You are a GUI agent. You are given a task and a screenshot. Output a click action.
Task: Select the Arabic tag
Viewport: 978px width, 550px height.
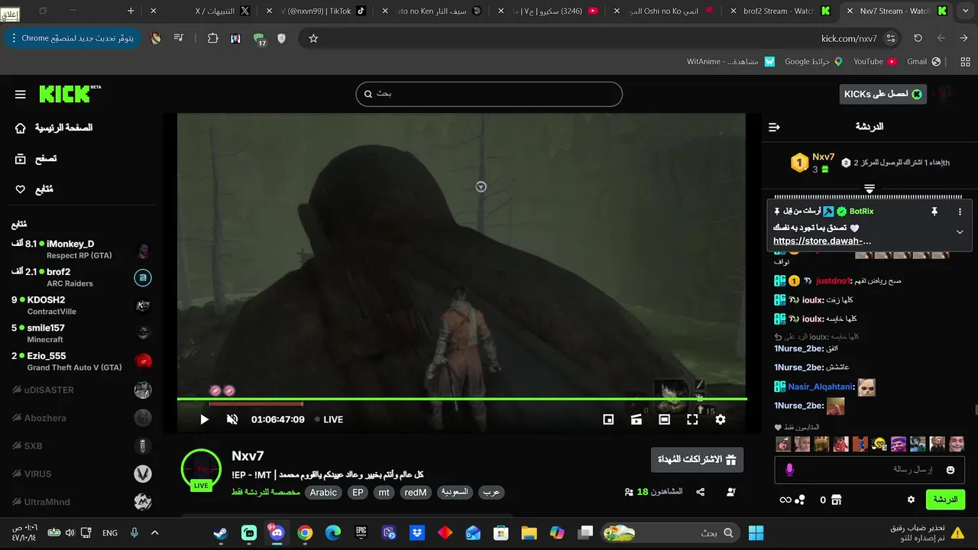tap(323, 493)
